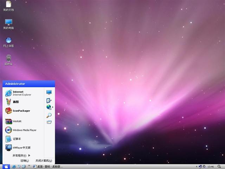The width and height of the screenshot is (225, 169).
Task: Open network connections globe icon in start menu
Action: click(x=49, y=107)
